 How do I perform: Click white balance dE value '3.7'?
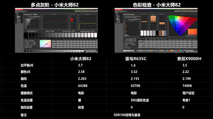coord(80,65)
